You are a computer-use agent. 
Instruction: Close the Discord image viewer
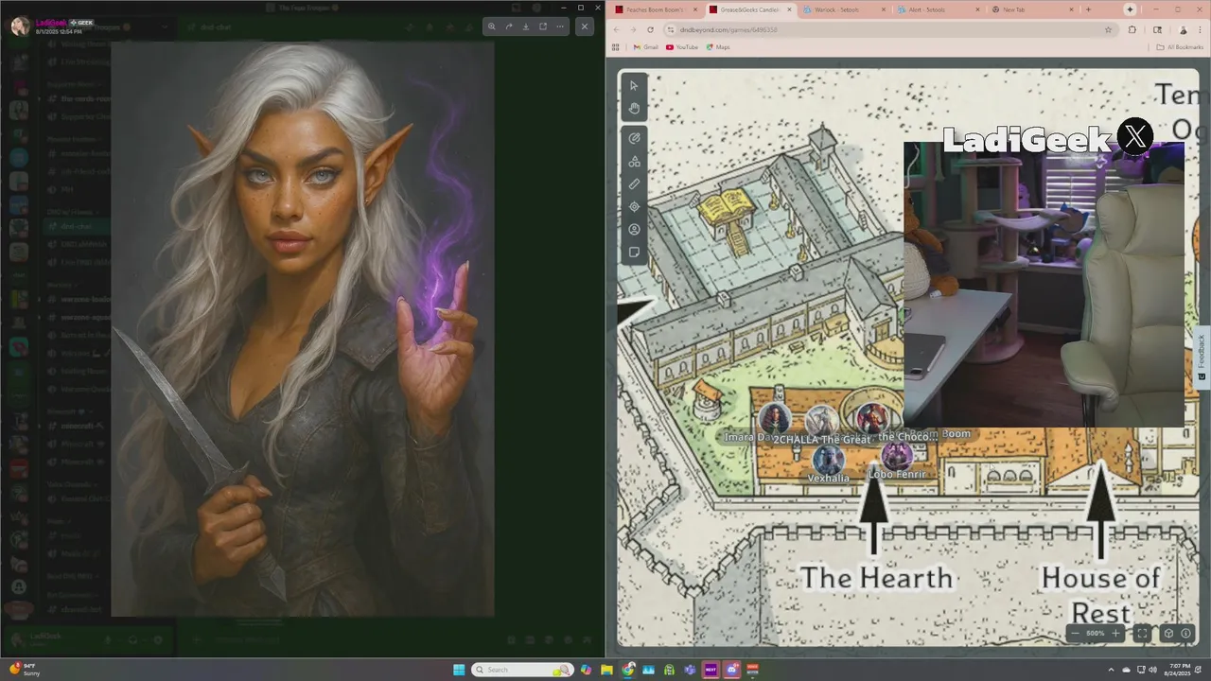(585, 26)
